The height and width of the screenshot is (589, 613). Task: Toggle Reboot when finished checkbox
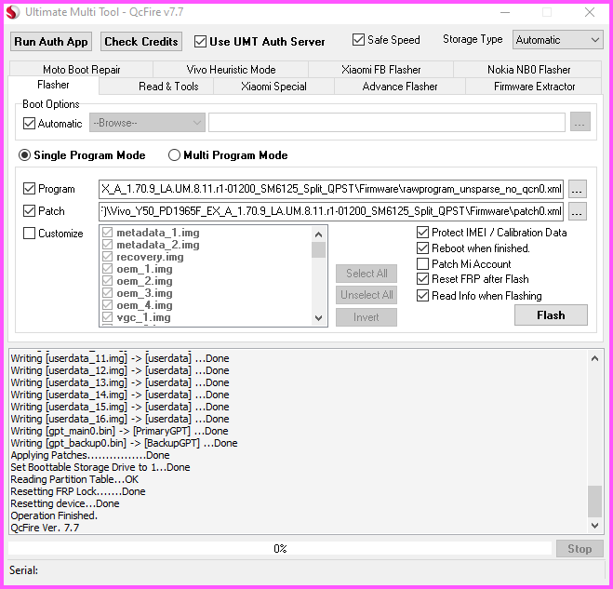coord(422,248)
